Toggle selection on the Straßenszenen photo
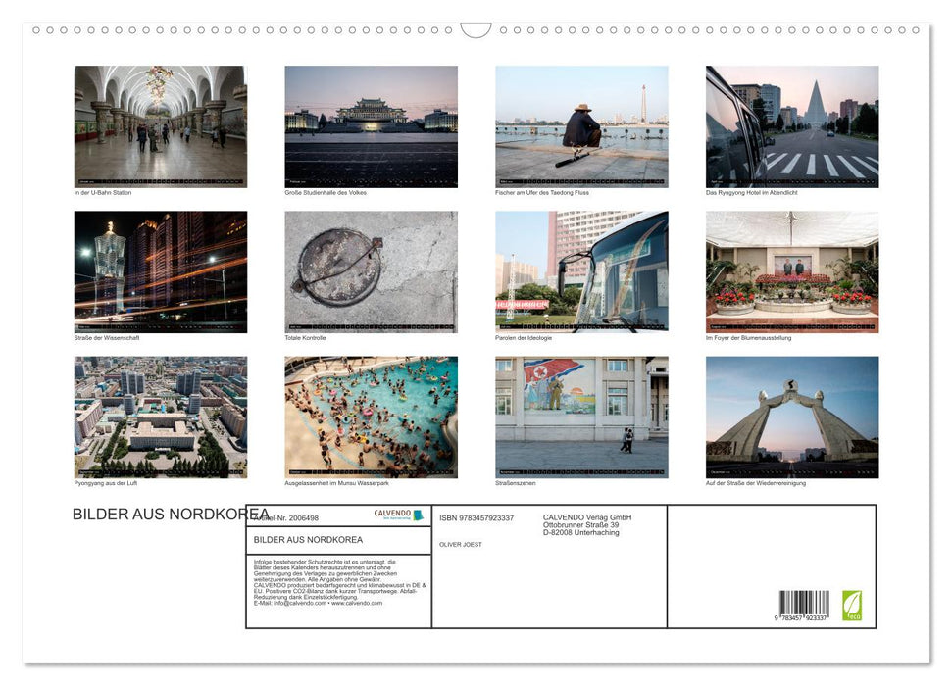The height and width of the screenshot is (686, 952). (581, 416)
